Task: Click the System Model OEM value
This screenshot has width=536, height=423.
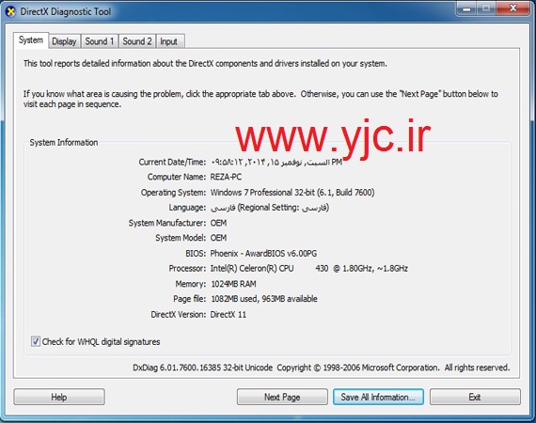Action: 218,238
